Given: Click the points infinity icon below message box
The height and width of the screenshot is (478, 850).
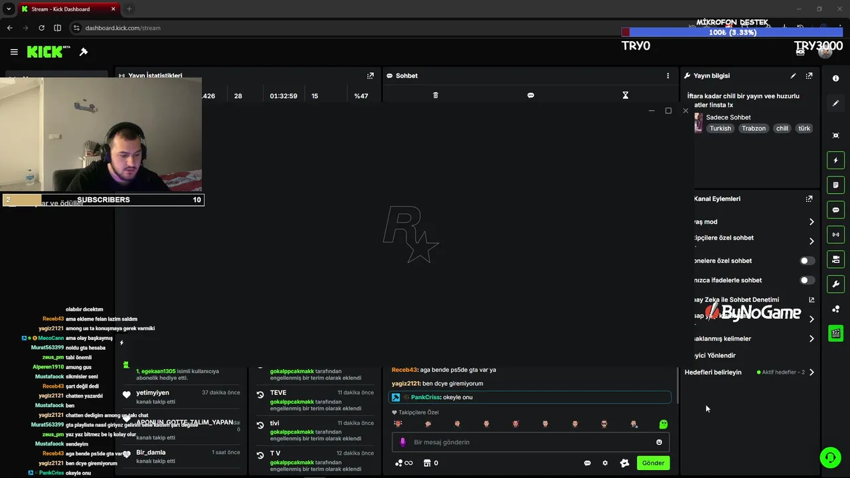Looking at the screenshot, I should click(404, 463).
